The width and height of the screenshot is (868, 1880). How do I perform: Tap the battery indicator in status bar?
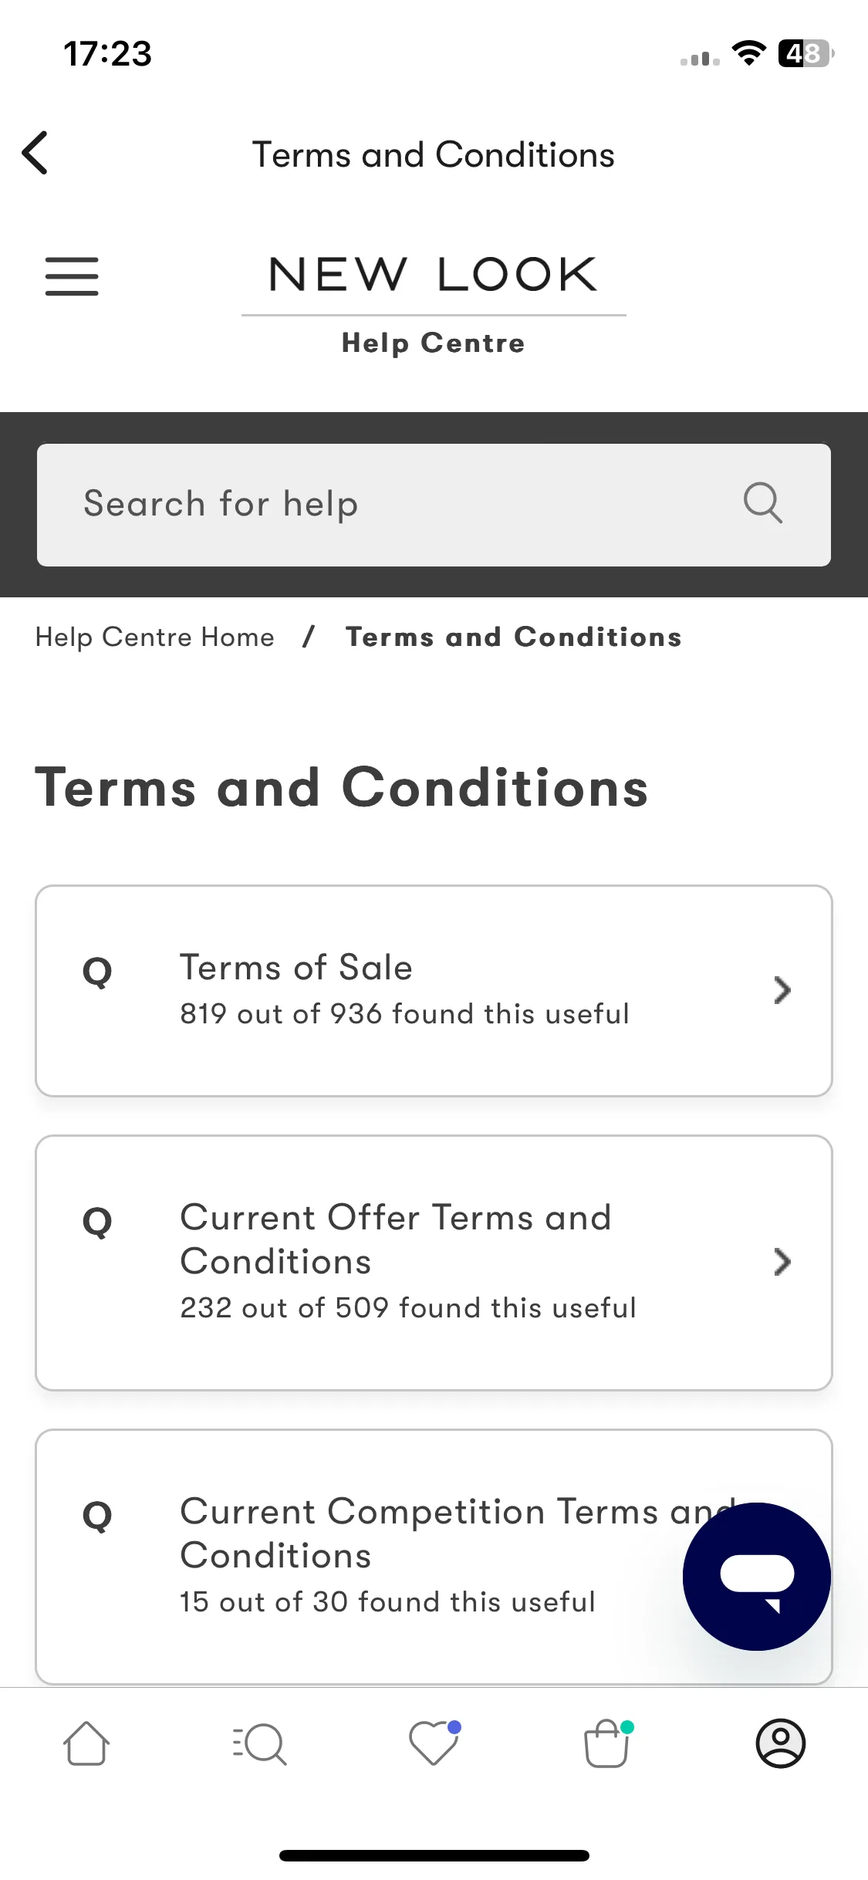806,53
